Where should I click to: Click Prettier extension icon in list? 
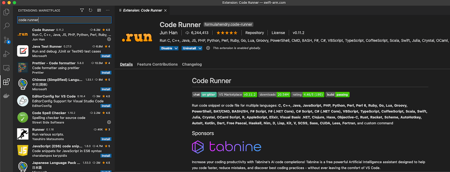click(22, 67)
